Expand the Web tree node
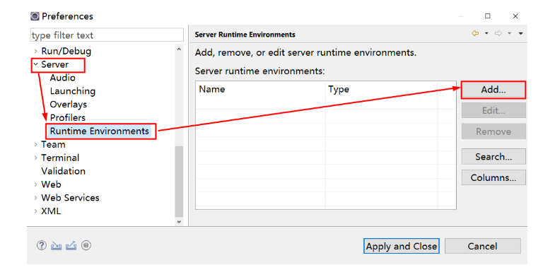The width and height of the screenshot is (555, 277). tap(36, 184)
